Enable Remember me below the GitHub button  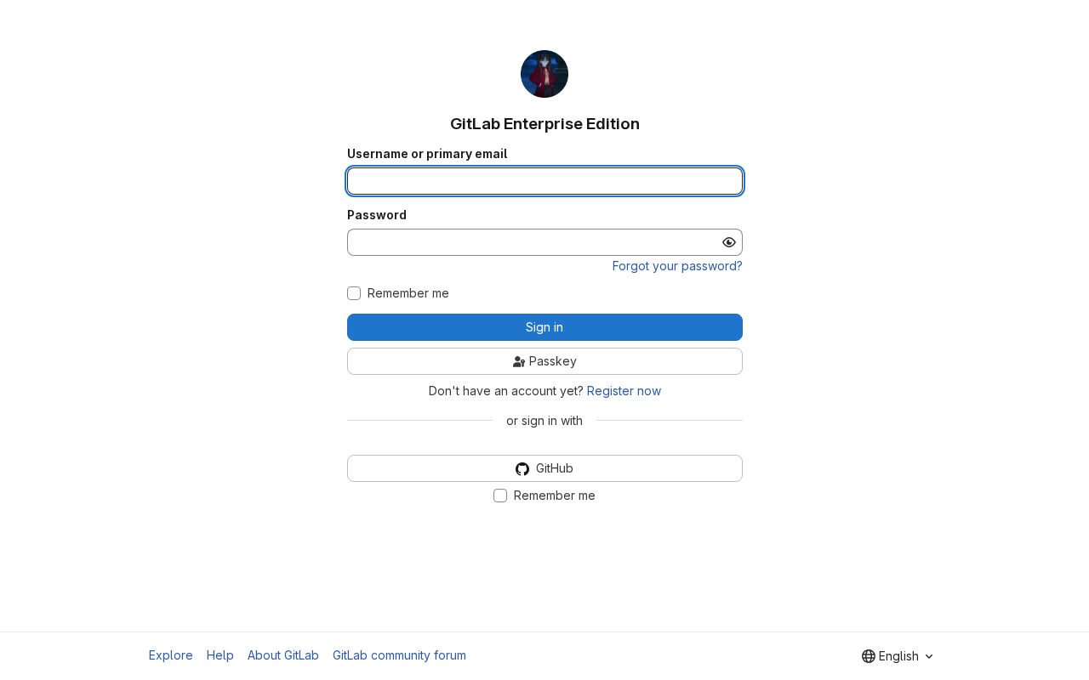[500, 496]
